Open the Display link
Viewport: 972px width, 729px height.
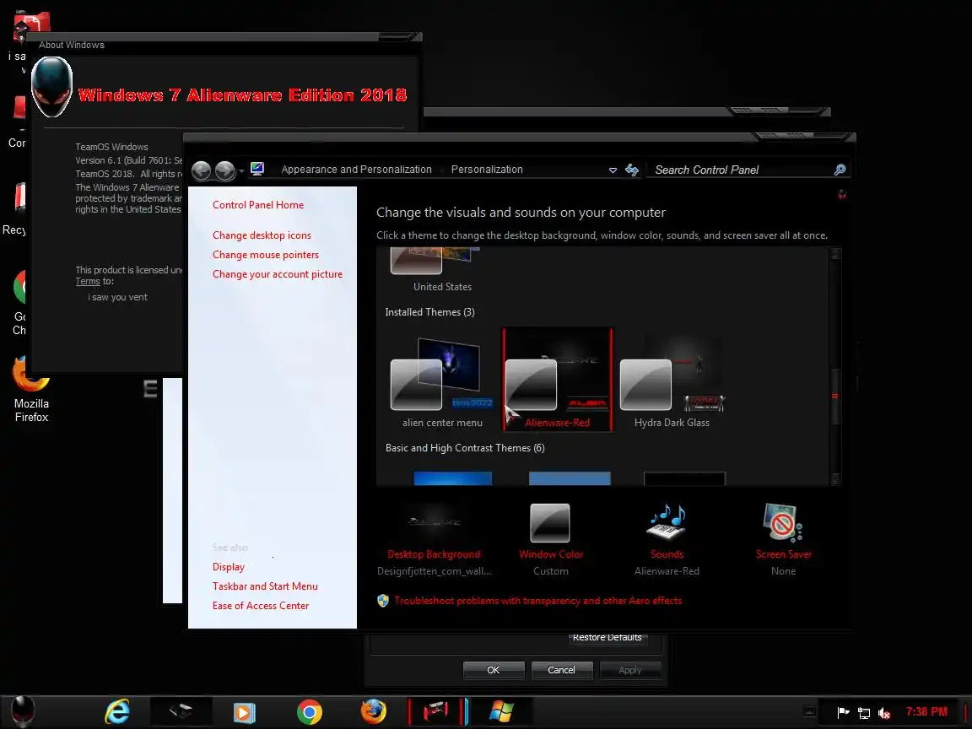click(x=228, y=567)
